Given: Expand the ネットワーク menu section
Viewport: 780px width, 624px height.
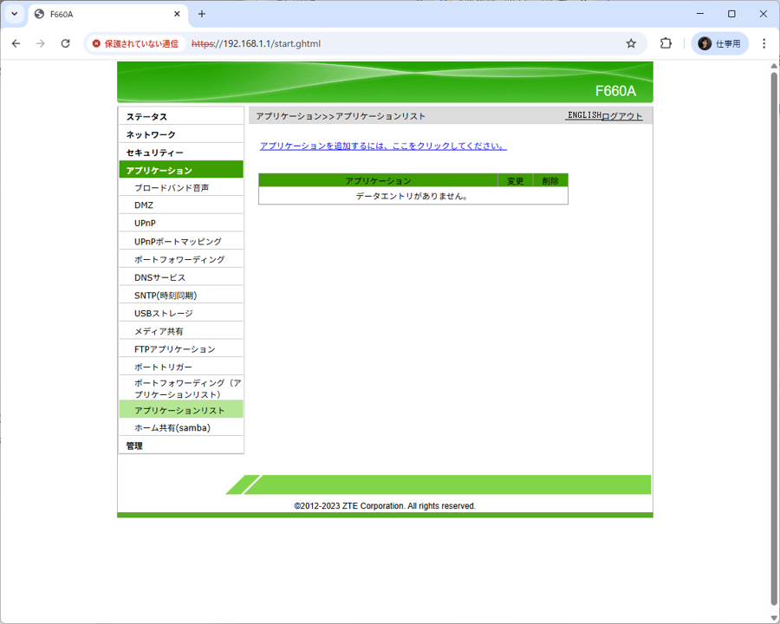Looking at the screenshot, I should coord(151,135).
